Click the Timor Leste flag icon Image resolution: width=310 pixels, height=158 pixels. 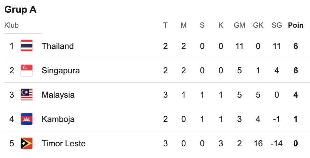pyautogui.click(x=27, y=143)
